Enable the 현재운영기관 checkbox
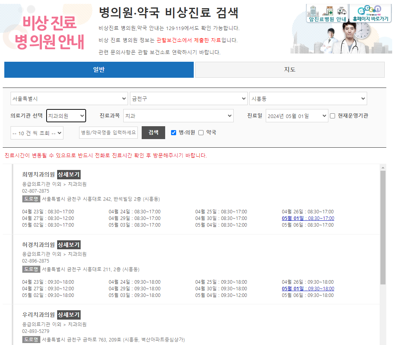 click(x=332, y=116)
